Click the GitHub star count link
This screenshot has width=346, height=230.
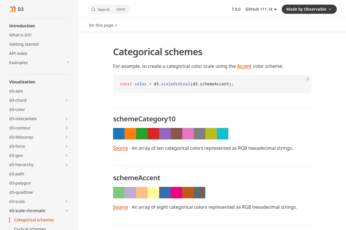261,9
